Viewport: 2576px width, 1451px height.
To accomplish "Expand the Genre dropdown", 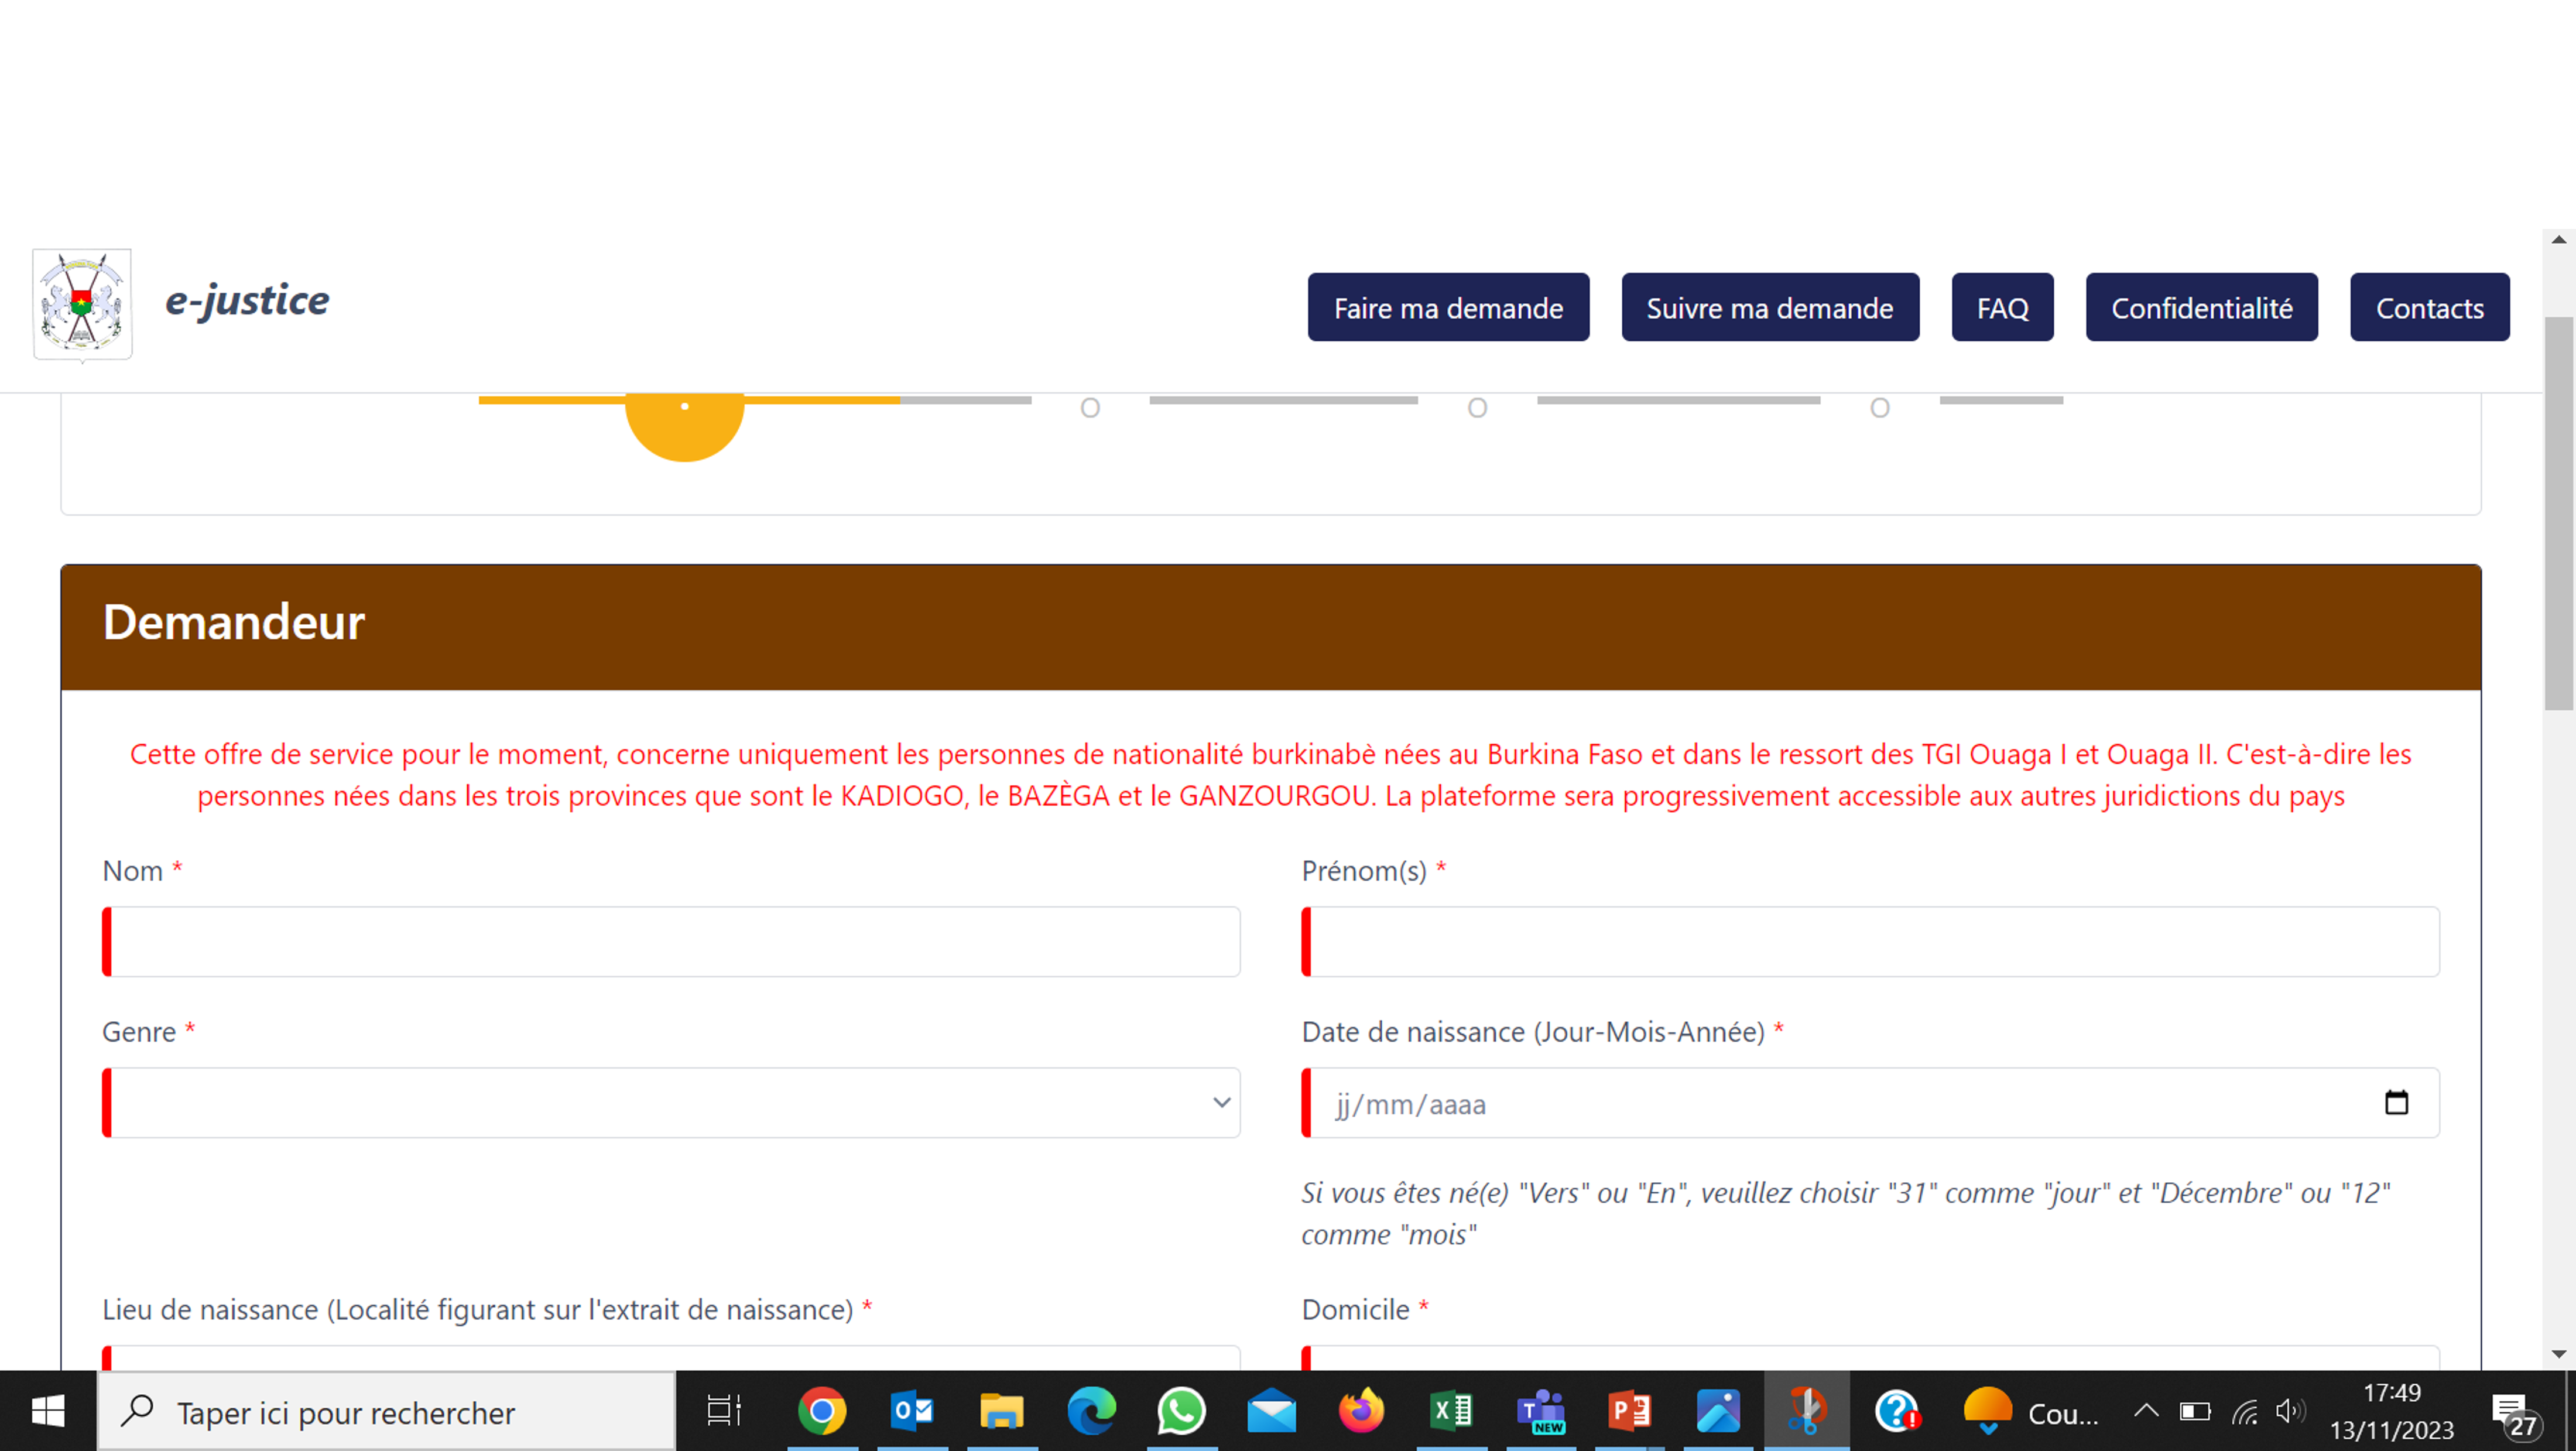I will (671, 1103).
